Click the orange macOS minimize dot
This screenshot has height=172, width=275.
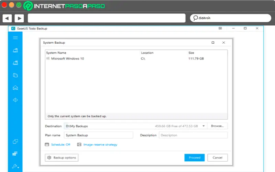point(11,5)
